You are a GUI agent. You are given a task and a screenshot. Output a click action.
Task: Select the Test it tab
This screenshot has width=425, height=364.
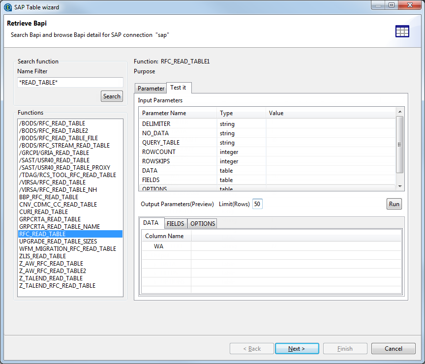pos(178,88)
